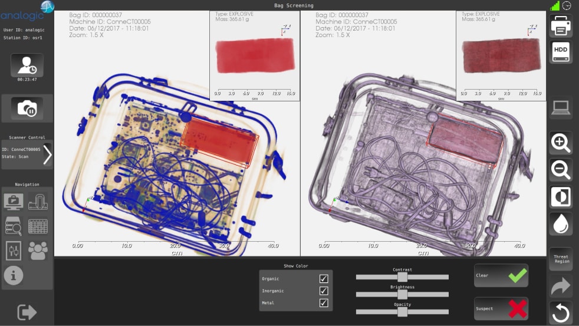Click the laptop display icon
This screenshot has width=579, height=326.
pos(561,108)
